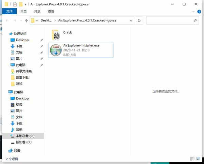Go forward with the right arrow
Image resolution: width=204 pixels, height=164 pixels.
[15, 20]
